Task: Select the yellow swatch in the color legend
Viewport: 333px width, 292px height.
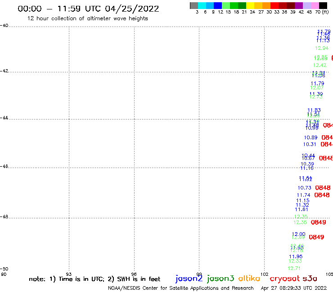Action: tap(250, 5)
